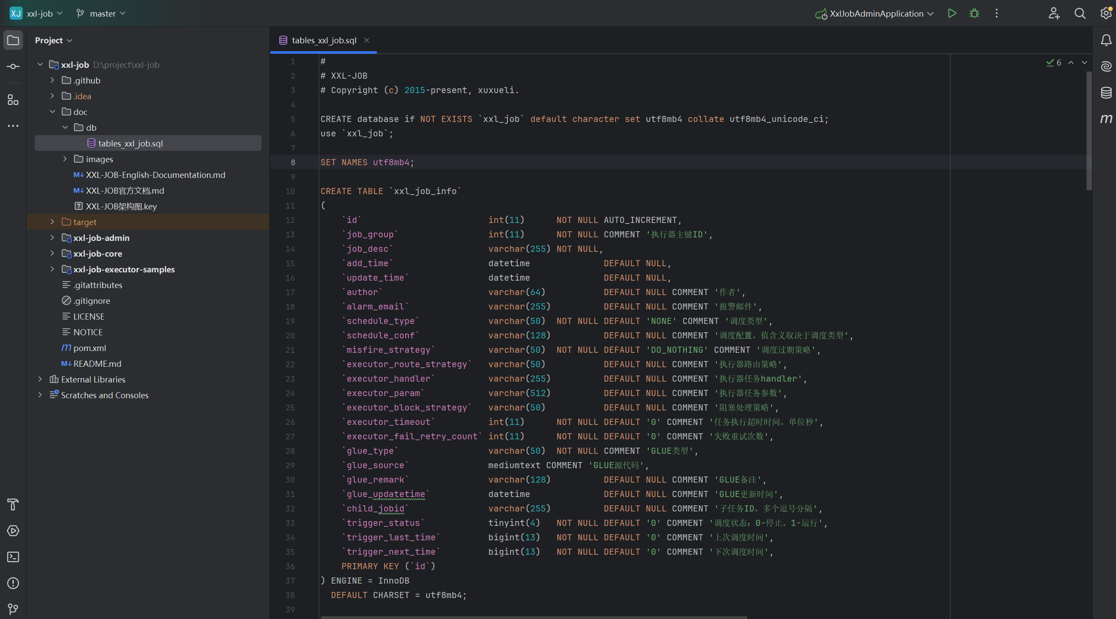Screen dimensions: 1116x619
Task: Expand External Libraries
Action: click(40, 379)
